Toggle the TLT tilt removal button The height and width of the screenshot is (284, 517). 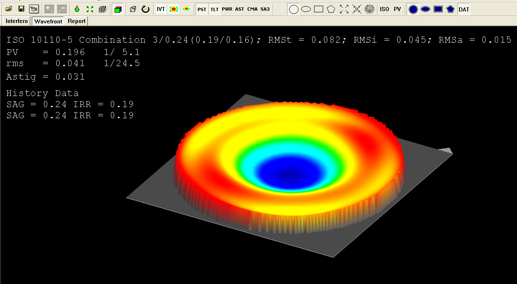coord(214,9)
